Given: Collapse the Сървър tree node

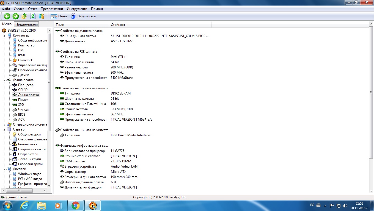Looking at the screenshot, I should (x=4, y=129).
